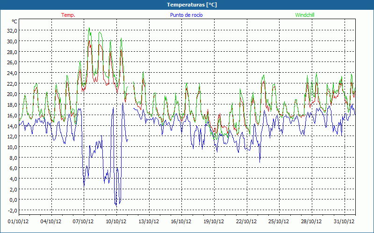Viewport: 374px width, 233px height.
Task: Select the 20,0 y-axis value
Action: (x=12, y=94)
